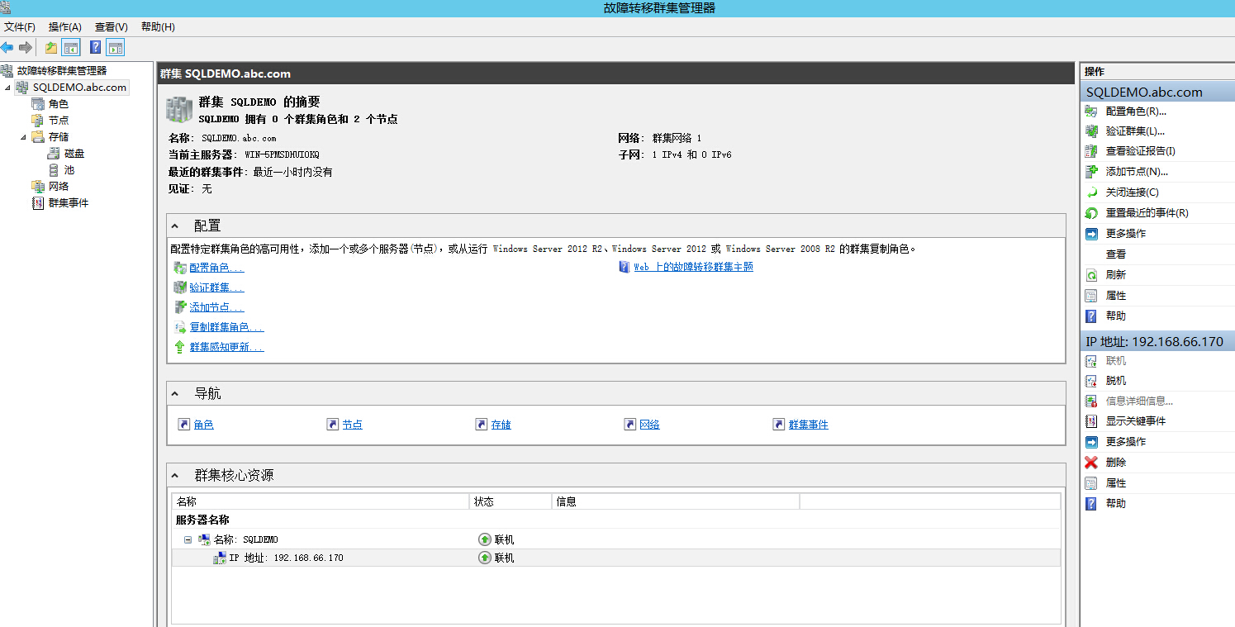Toggle the action pane toolbar icon

(115, 47)
